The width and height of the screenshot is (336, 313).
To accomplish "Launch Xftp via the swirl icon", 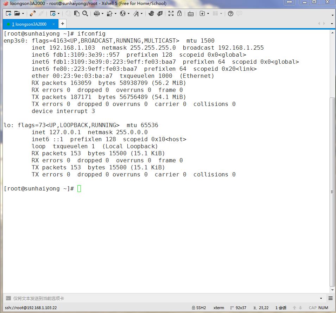I will [151, 13].
